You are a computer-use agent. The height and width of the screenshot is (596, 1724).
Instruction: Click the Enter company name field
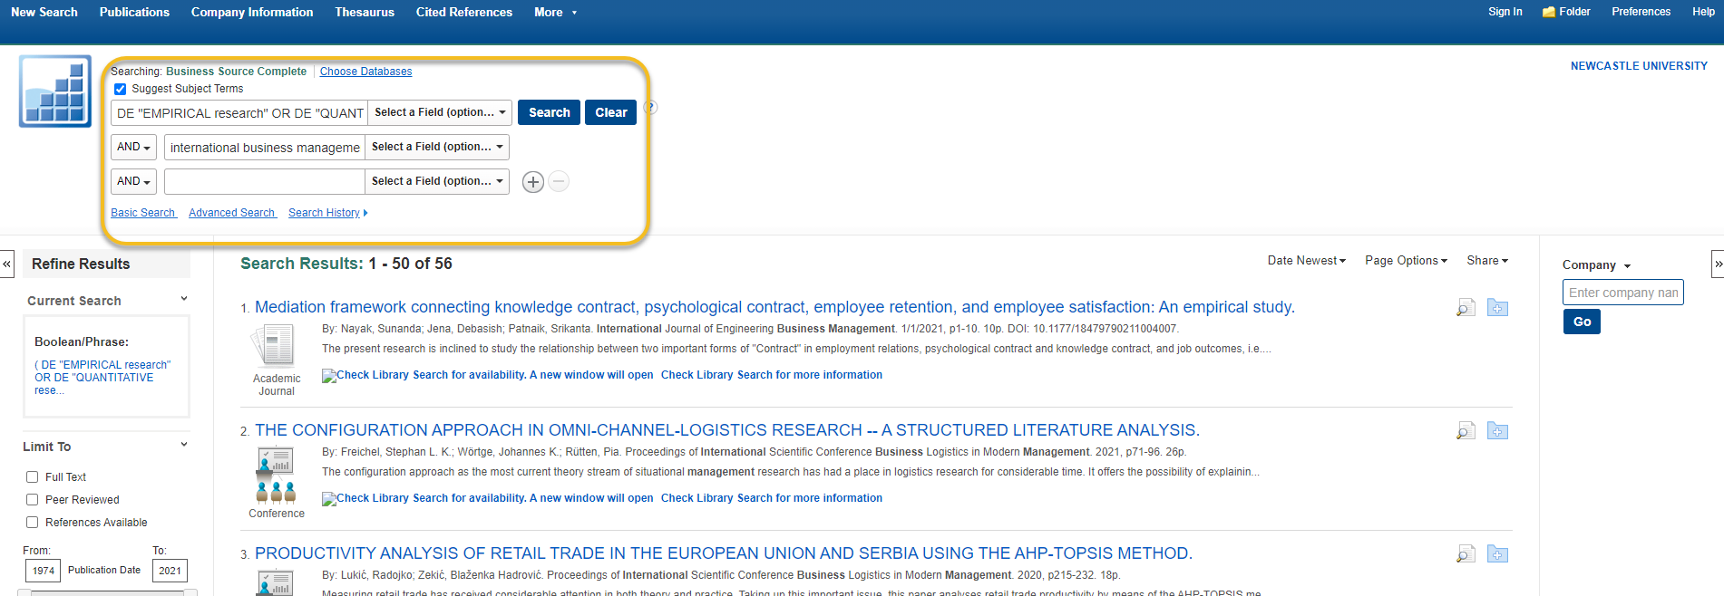[1622, 293]
